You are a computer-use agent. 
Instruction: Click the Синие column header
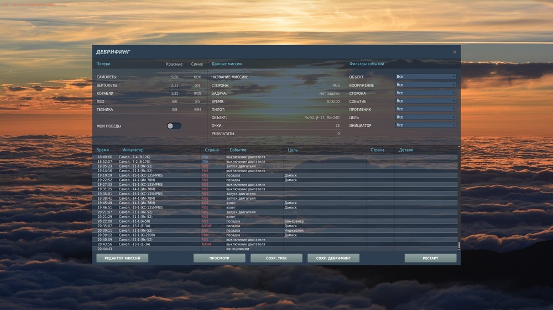(x=197, y=64)
